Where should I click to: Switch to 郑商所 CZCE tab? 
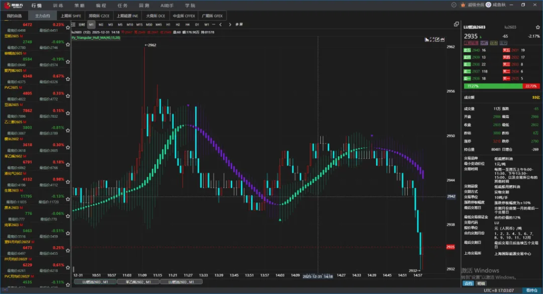point(99,16)
